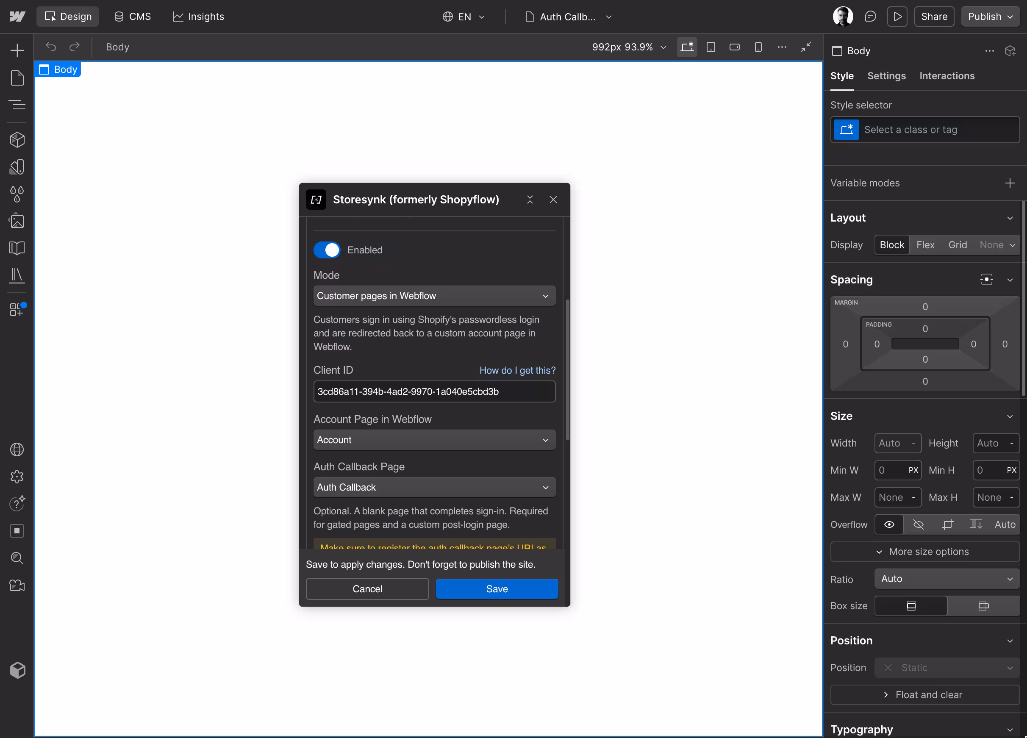Set display to Flex
This screenshot has width=1027, height=738.
[926, 245]
